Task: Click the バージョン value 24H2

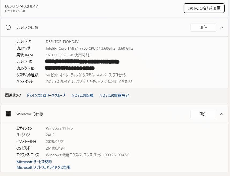Action: click(x=50, y=135)
